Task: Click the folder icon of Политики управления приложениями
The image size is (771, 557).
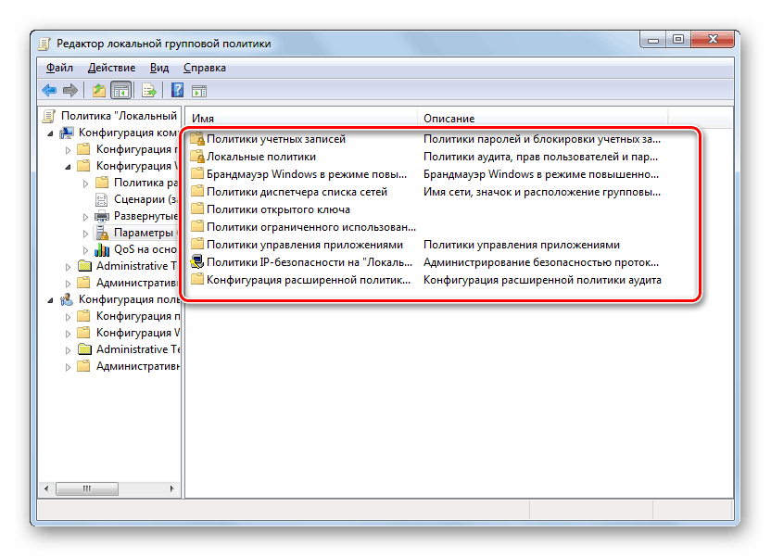Action: tap(197, 245)
